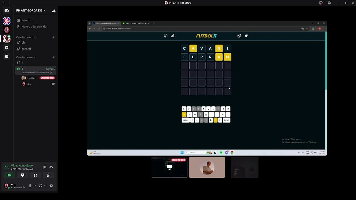
Task: Open the voice connection signal details
Action: point(7,167)
